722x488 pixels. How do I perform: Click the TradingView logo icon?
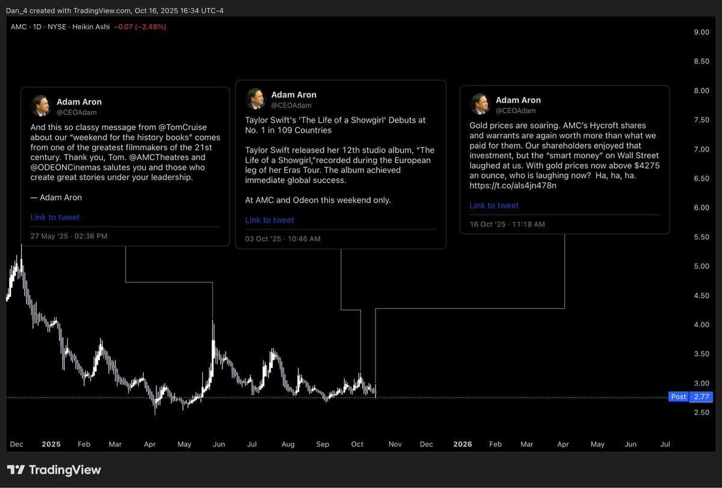click(16, 470)
